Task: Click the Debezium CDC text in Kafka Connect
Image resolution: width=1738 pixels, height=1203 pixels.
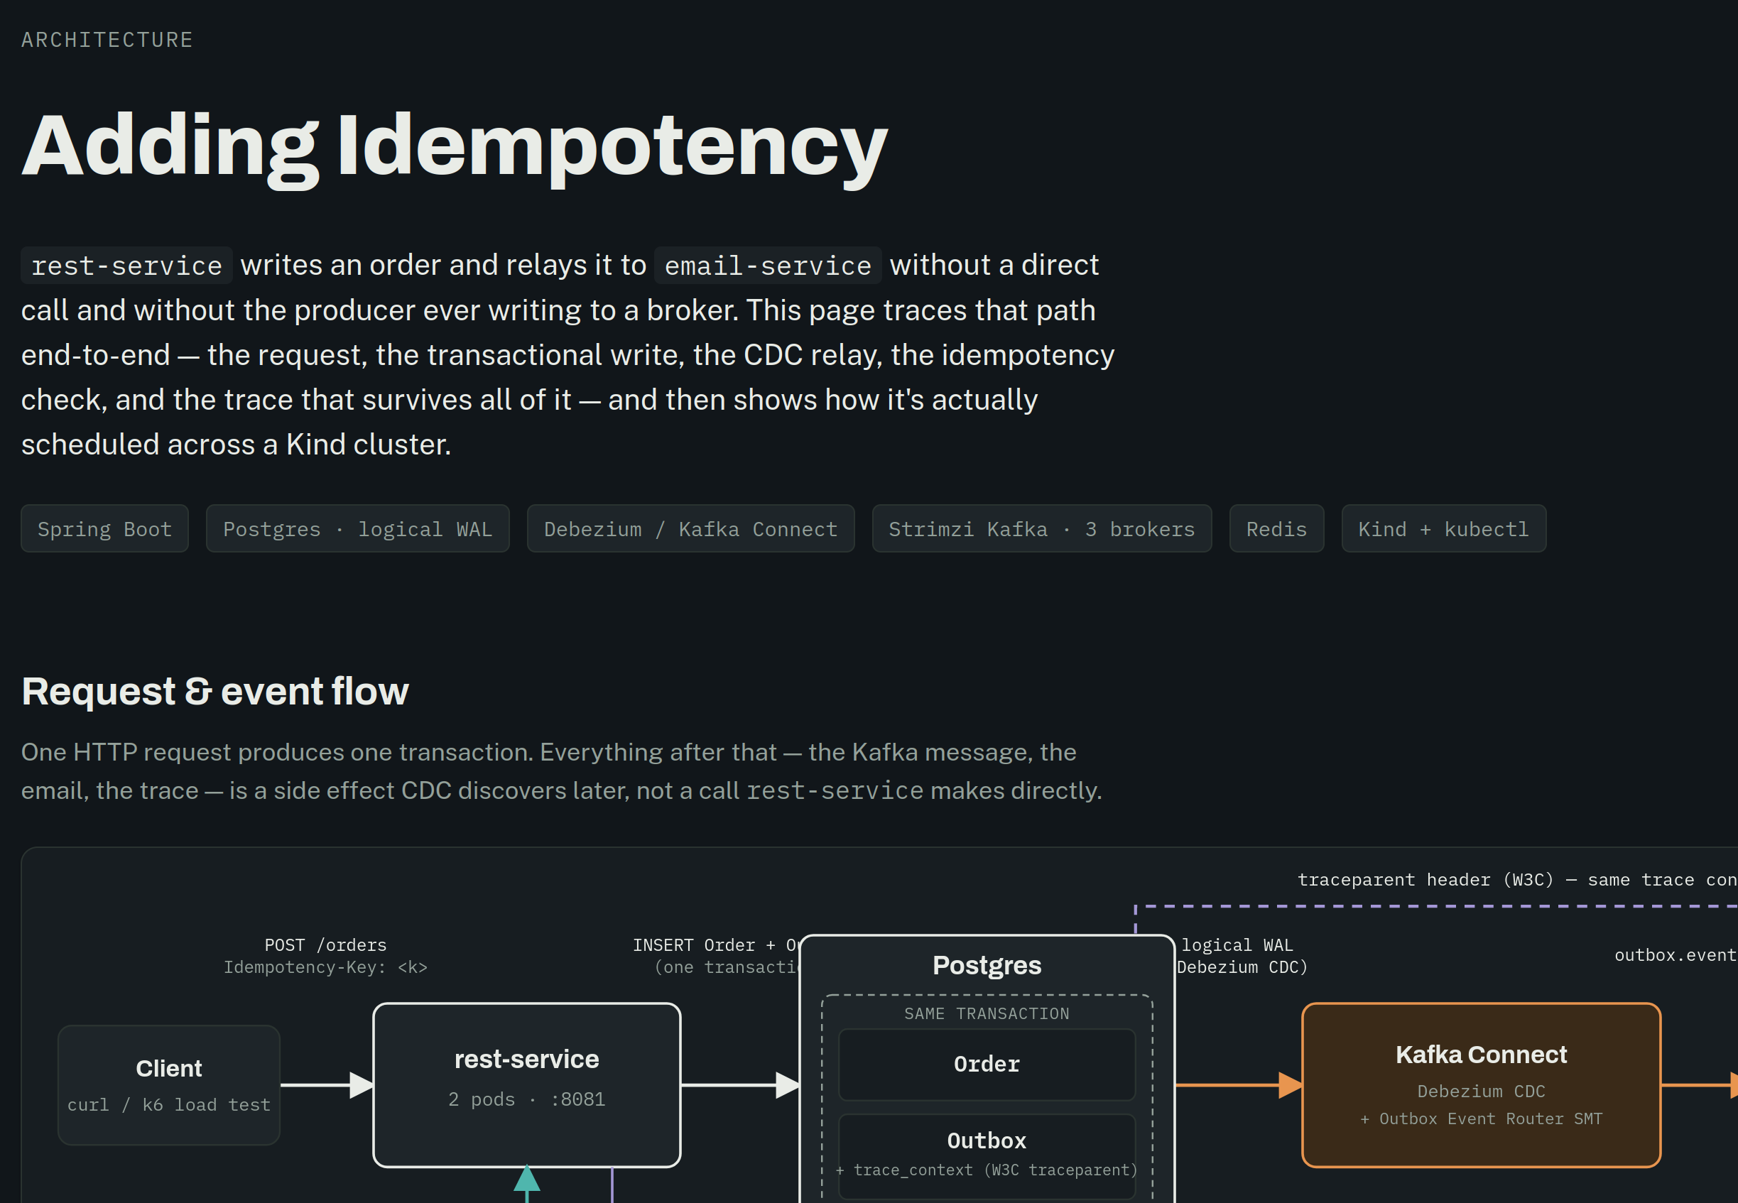Action: tap(1481, 1092)
